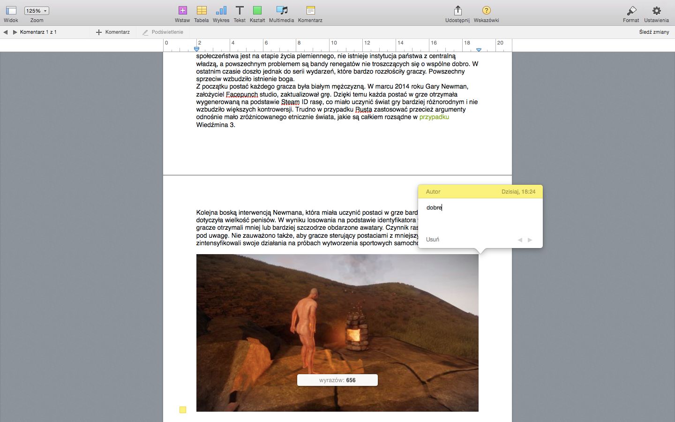Open the Format brush panel icon
Viewport: 675px width, 422px height.
pyautogui.click(x=631, y=10)
